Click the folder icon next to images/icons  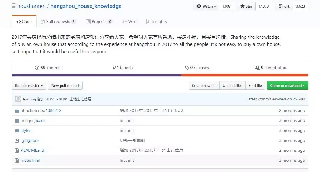tap(17, 120)
